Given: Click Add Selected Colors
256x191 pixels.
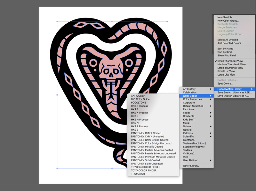Looking at the screenshot, I should (229, 43).
